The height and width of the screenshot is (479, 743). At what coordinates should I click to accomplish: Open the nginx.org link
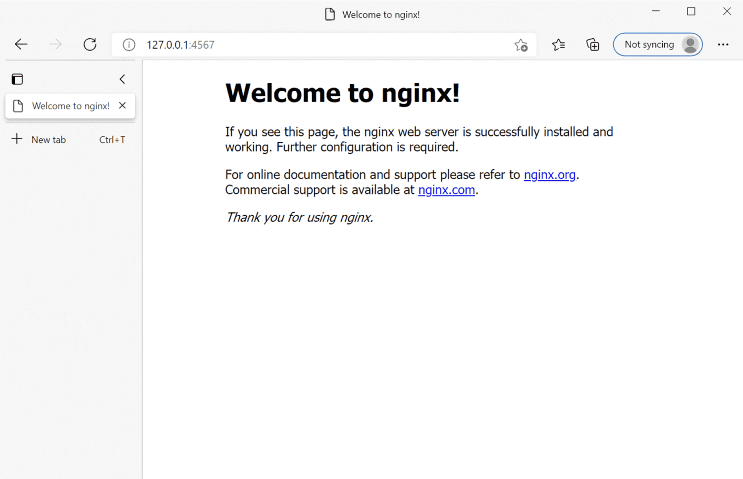550,175
